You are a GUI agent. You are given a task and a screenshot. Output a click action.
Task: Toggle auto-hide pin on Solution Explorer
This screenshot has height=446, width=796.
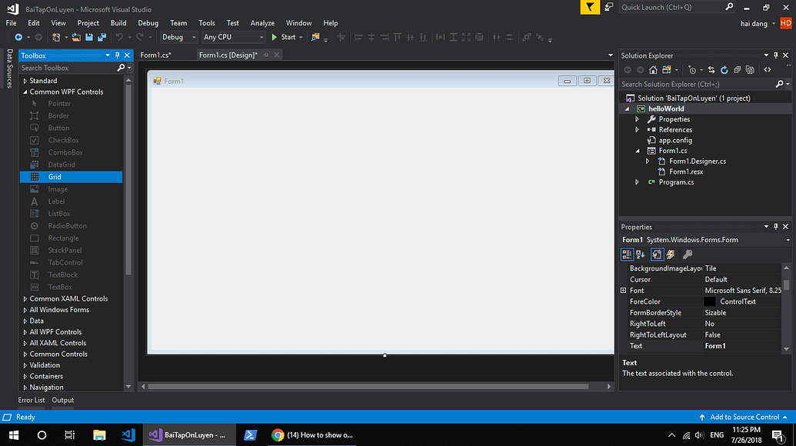[x=778, y=55]
